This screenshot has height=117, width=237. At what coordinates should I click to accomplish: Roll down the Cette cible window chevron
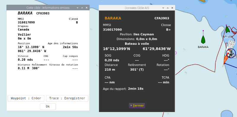(x=77, y=8)
